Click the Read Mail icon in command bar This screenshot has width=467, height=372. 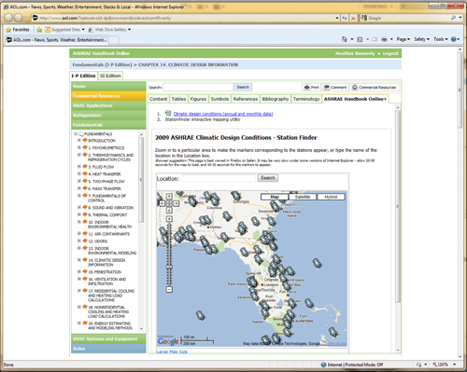pos(375,39)
